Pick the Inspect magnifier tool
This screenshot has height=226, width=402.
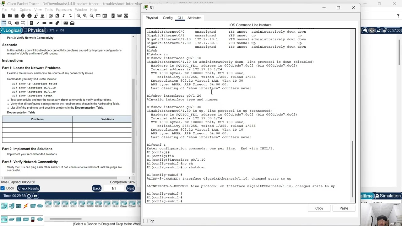[x=10, y=23]
